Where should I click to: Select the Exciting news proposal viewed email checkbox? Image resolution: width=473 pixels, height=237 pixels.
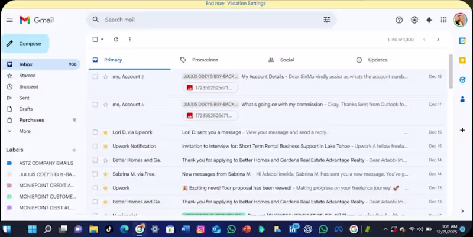[x=95, y=188]
